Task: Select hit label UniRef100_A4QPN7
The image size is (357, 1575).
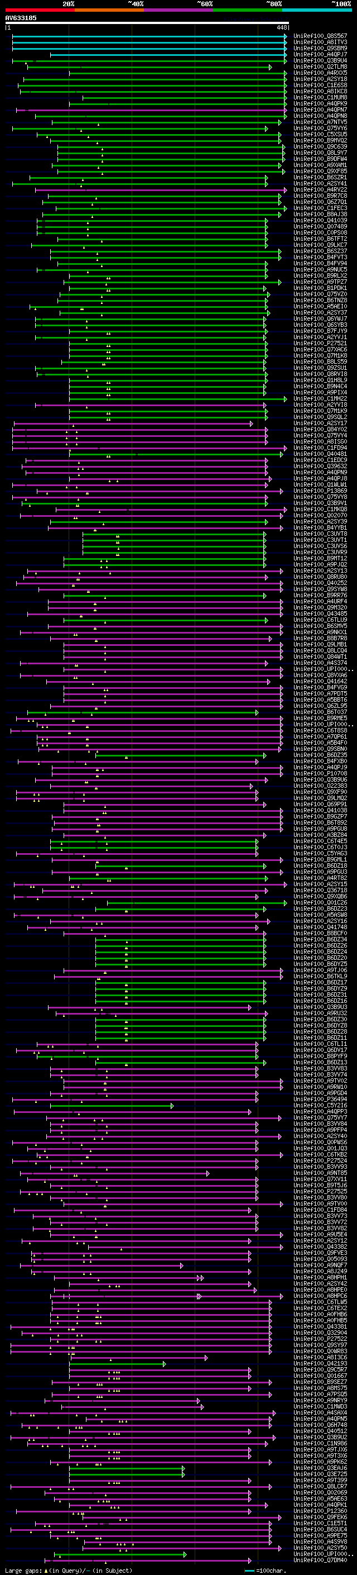Action: click(320, 110)
